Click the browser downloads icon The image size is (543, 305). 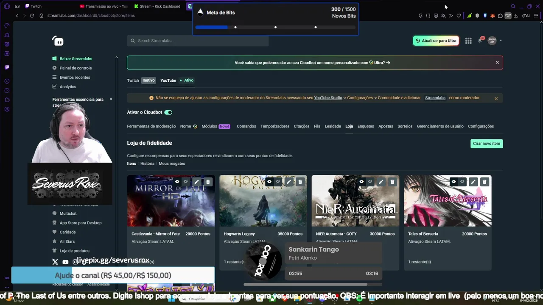[x=515, y=16]
